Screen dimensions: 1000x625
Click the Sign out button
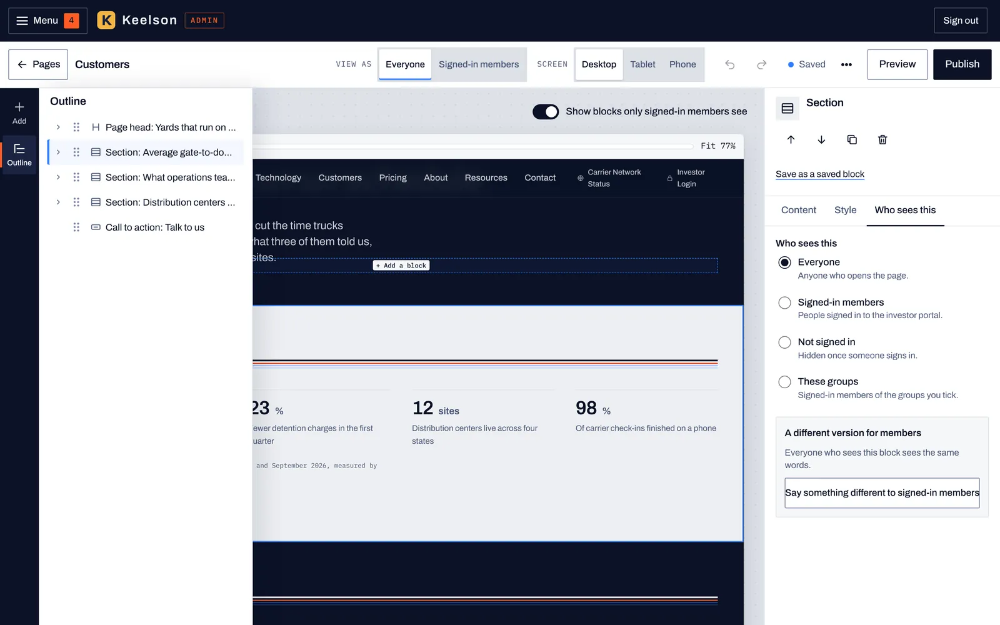click(x=961, y=21)
